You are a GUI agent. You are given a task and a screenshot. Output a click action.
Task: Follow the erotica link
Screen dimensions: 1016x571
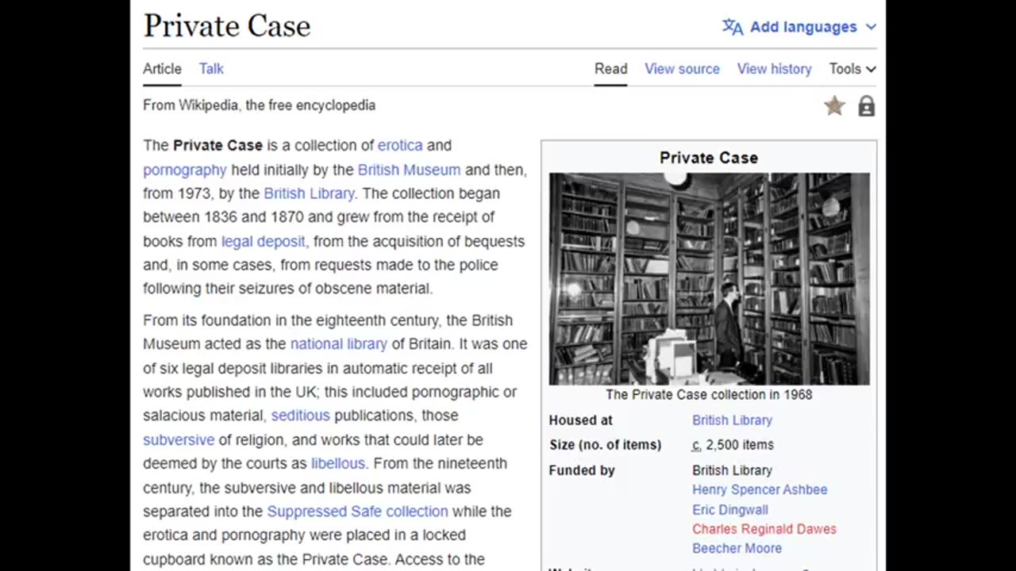click(x=400, y=145)
